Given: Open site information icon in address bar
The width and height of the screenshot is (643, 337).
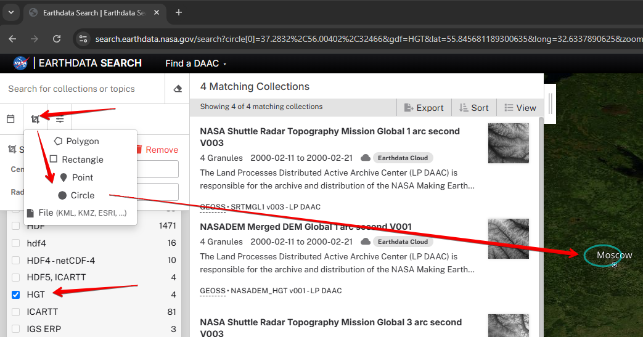Looking at the screenshot, I should pos(83,39).
